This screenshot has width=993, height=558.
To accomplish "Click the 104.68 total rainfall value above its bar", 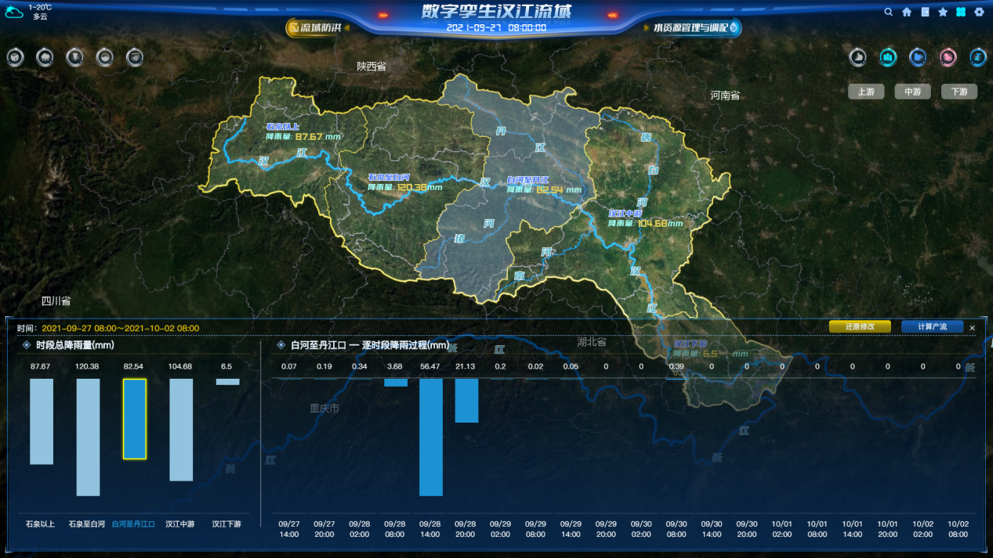I will [179, 366].
